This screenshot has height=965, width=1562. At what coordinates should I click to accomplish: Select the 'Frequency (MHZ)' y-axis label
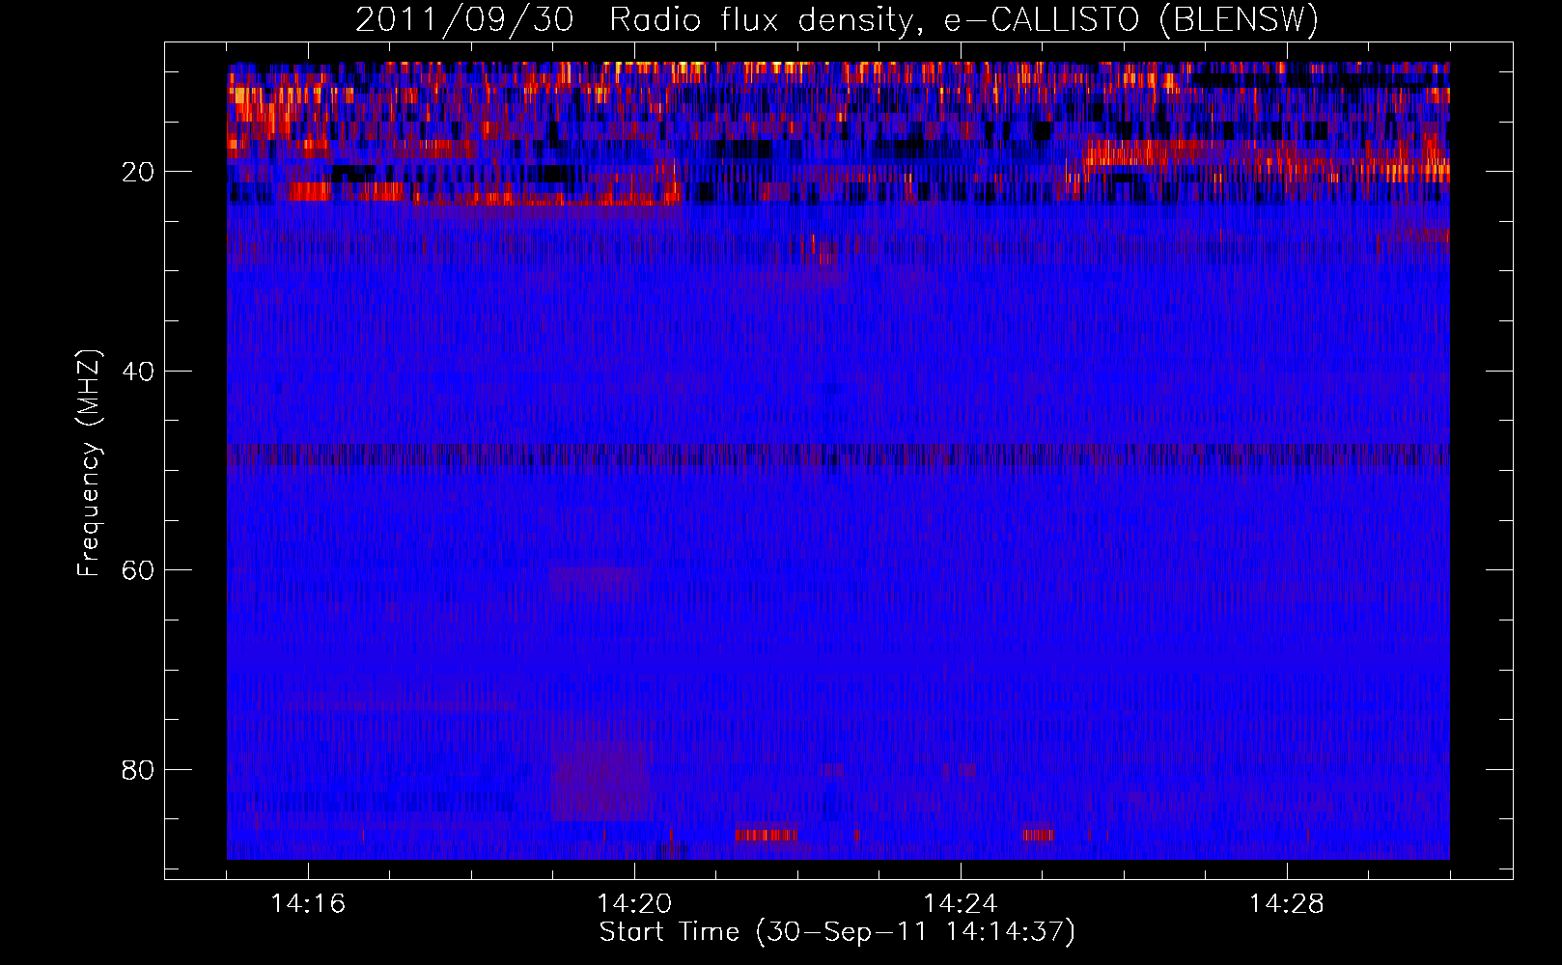[x=89, y=463]
